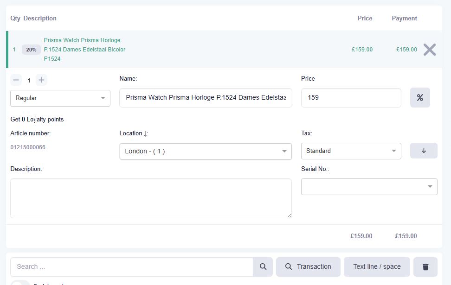Click the Get 0 Loyalty points text

(37, 120)
